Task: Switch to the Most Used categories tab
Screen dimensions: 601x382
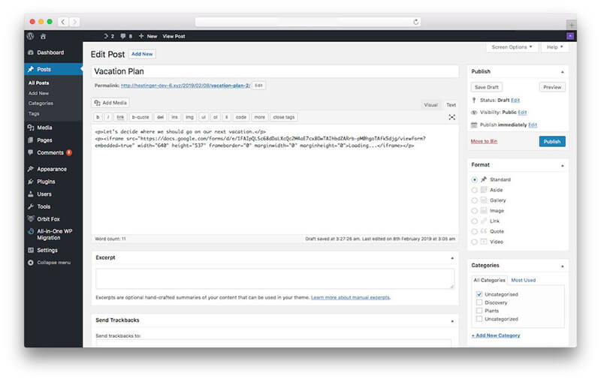Action: click(x=524, y=280)
